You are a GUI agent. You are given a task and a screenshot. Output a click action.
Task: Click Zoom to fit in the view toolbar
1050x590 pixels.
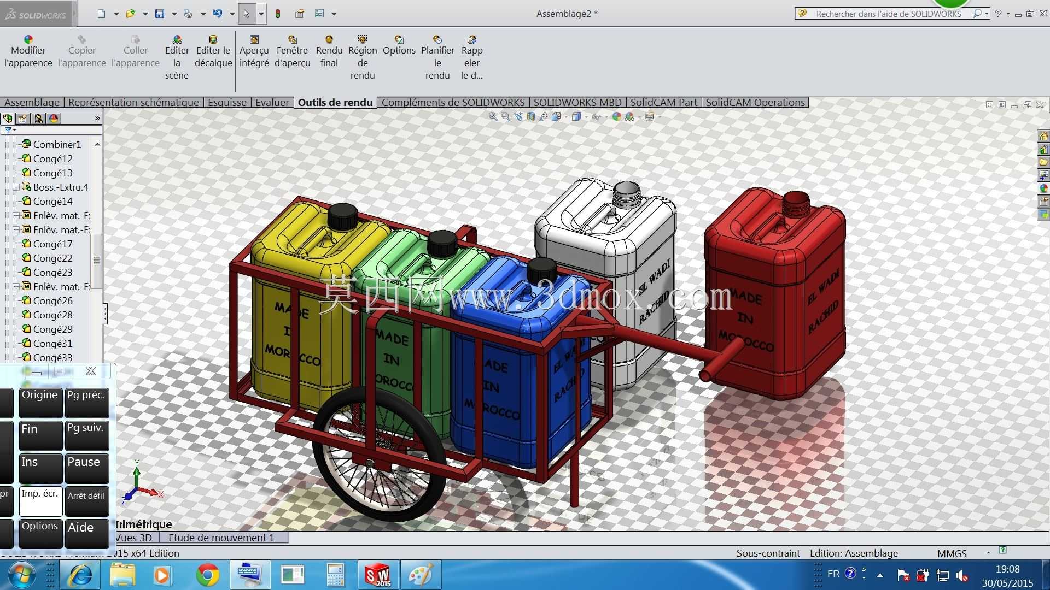pyautogui.click(x=493, y=116)
